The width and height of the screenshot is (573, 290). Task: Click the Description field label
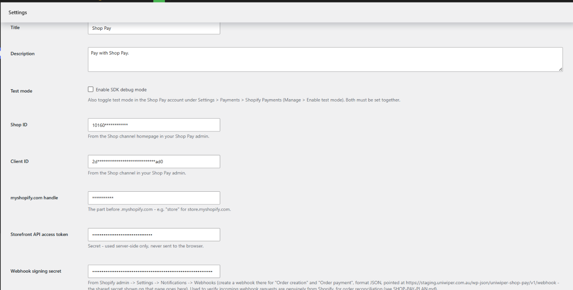[x=22, y=54]
